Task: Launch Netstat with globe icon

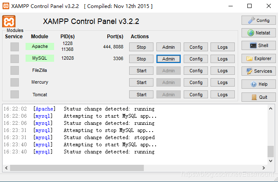Action: [x=258, y=33]
